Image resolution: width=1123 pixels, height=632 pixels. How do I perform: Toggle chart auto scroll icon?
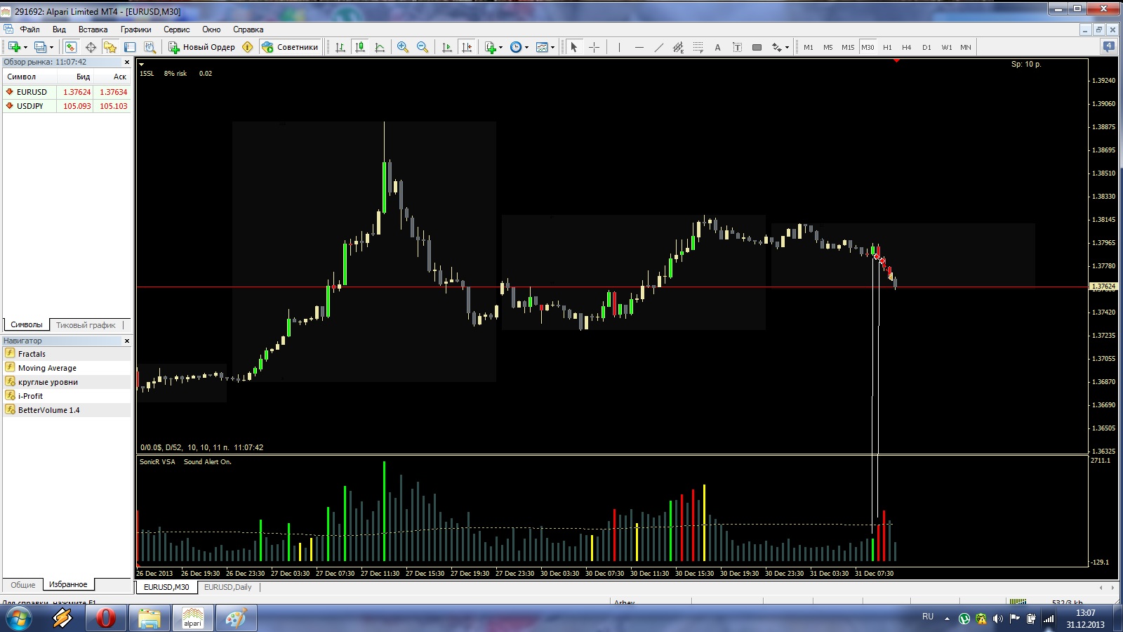pos(446,47)
